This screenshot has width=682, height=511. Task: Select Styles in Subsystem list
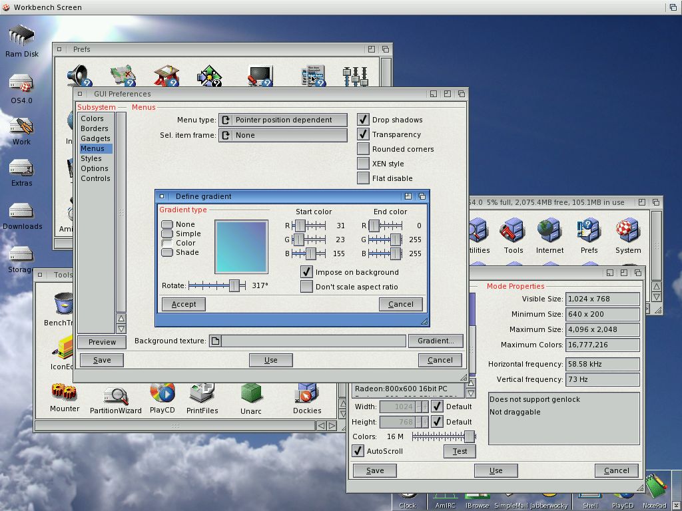point(91,158)
